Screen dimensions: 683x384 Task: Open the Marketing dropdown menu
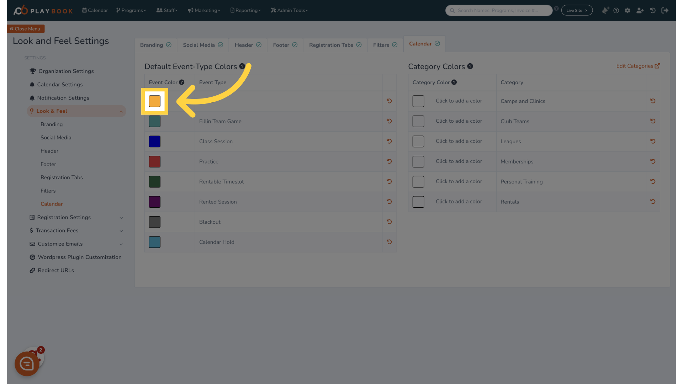click(204, 10)
